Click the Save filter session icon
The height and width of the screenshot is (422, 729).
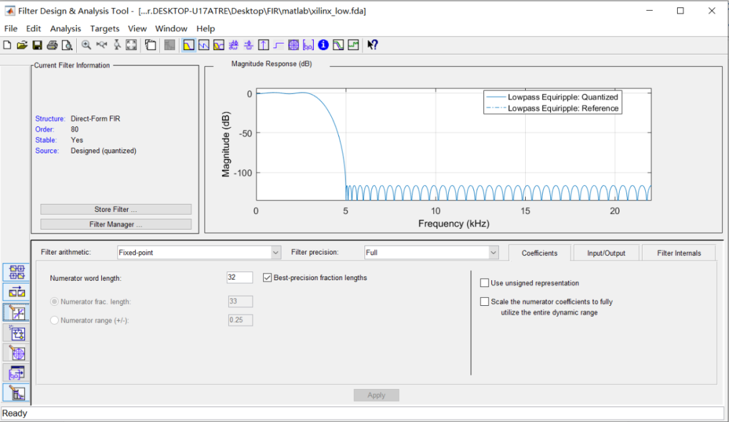(x=37, y=45)
